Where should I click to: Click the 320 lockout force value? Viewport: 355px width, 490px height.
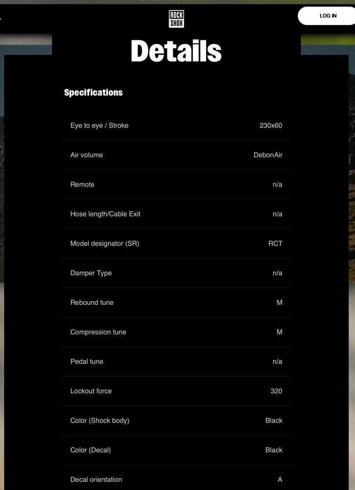point(276,391)
